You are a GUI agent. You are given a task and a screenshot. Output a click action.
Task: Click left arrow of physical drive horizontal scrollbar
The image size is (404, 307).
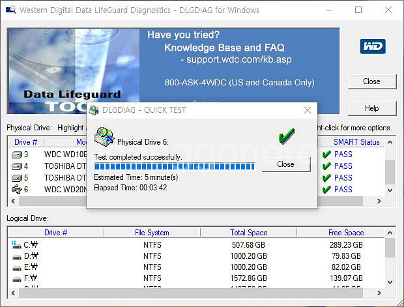(x=14, y=201)
